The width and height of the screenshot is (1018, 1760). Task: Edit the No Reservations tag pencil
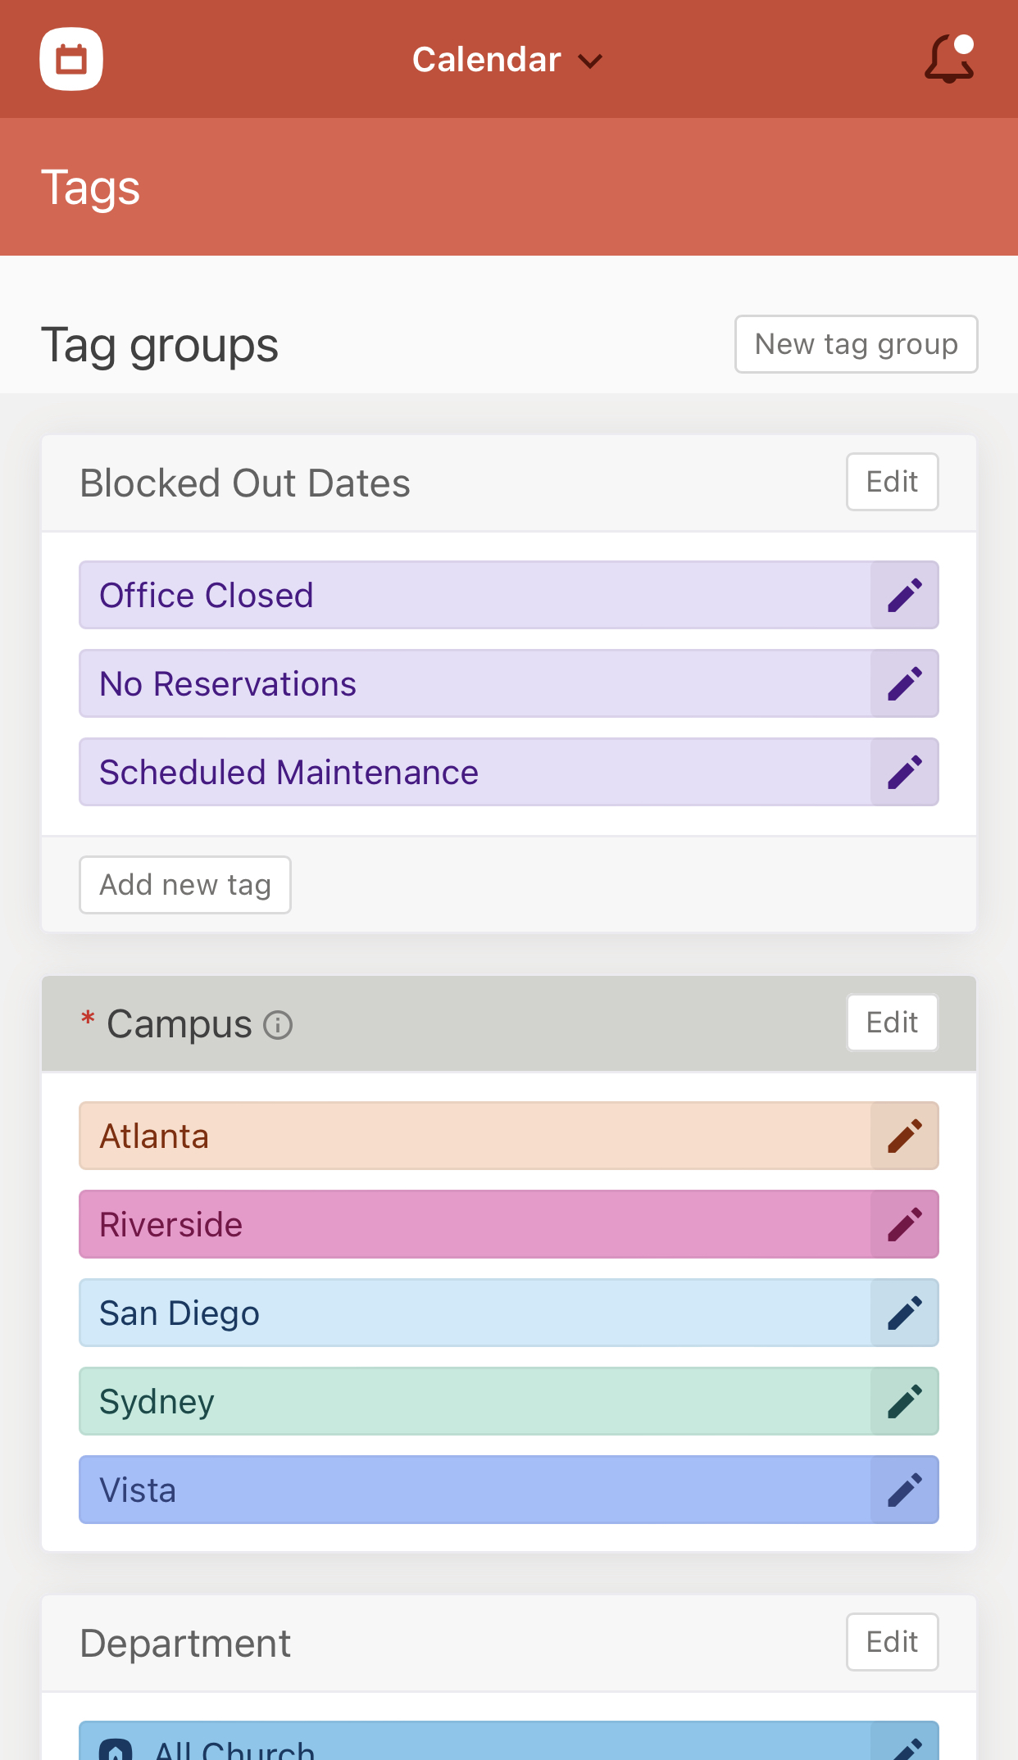pyautogui.click(x=905, y=683)
